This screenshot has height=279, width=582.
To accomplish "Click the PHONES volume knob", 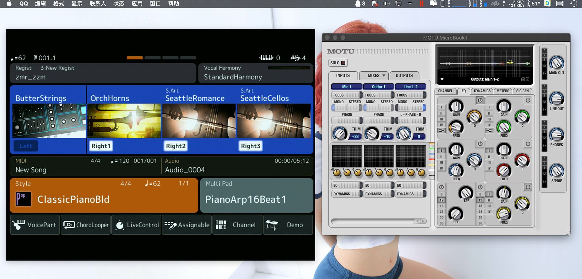I will click(557, 135).
